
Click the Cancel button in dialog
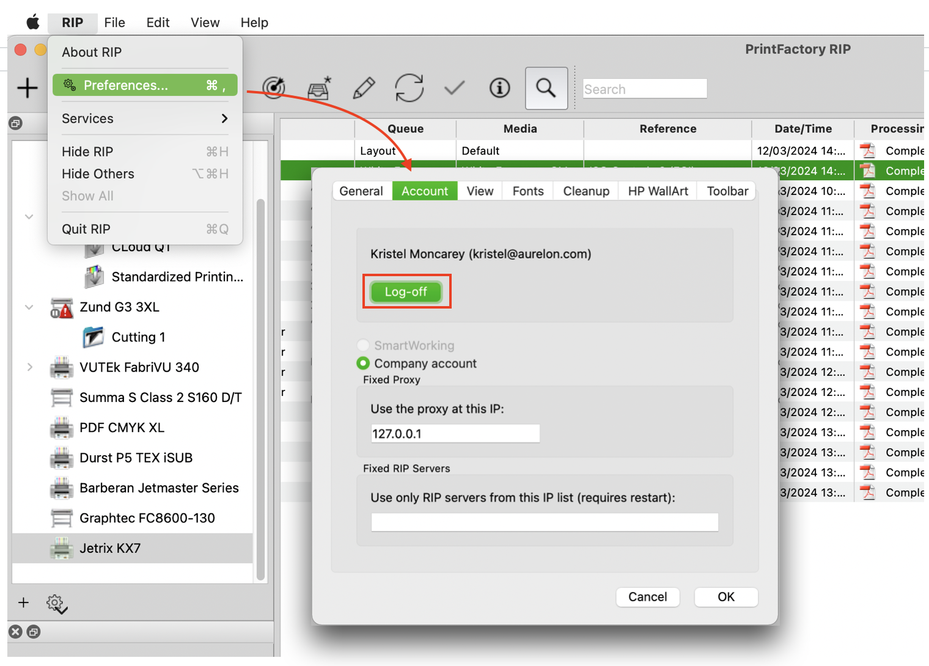coord(648,597)
